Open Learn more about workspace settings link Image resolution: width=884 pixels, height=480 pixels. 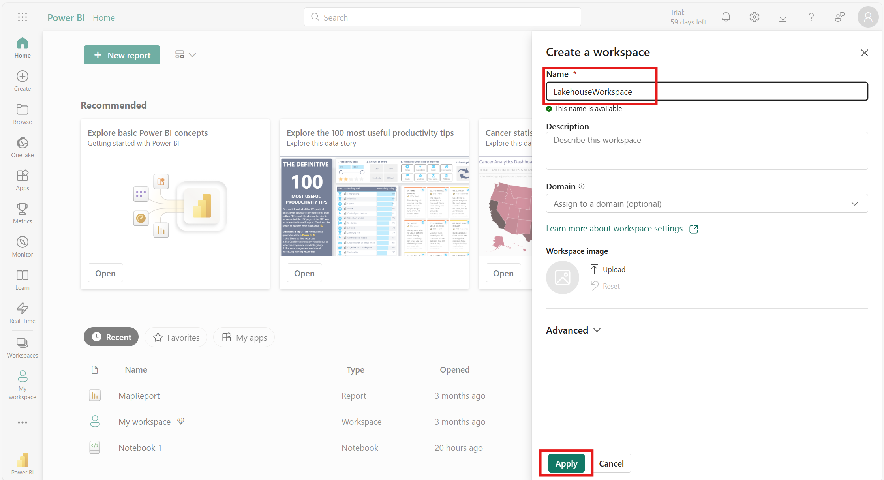[614, 229]
